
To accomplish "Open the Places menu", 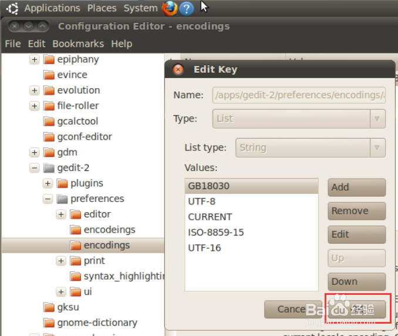I will click(102, 8).
